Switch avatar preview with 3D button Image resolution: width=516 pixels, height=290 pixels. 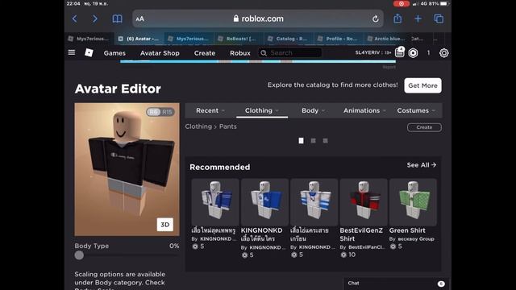point(164,225)
